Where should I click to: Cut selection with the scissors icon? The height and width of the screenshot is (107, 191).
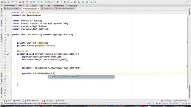(20, 2)
